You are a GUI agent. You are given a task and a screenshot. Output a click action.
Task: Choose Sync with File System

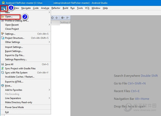25,73
